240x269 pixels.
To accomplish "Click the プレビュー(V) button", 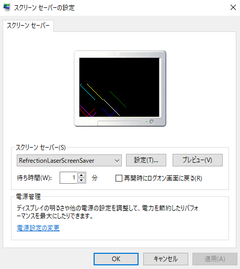I will [198, 160].
